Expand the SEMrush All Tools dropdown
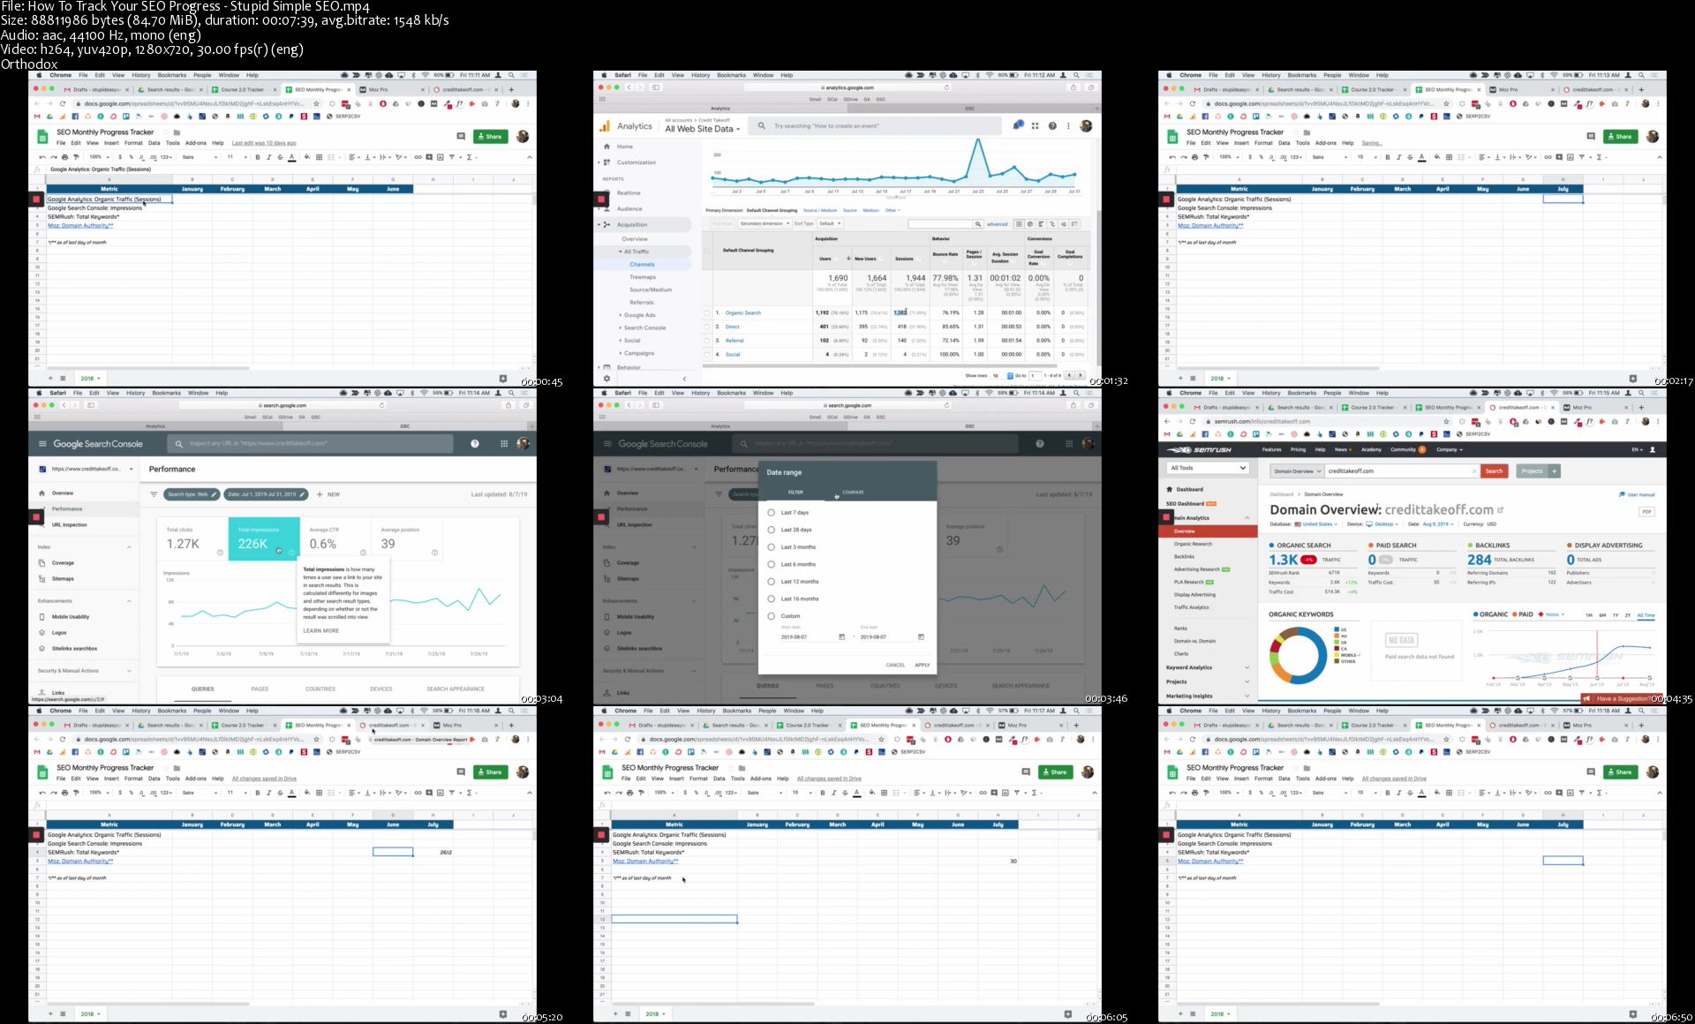This screenshot has height=1024, width=1695. pyautogui.click(x=1208, y=468)
